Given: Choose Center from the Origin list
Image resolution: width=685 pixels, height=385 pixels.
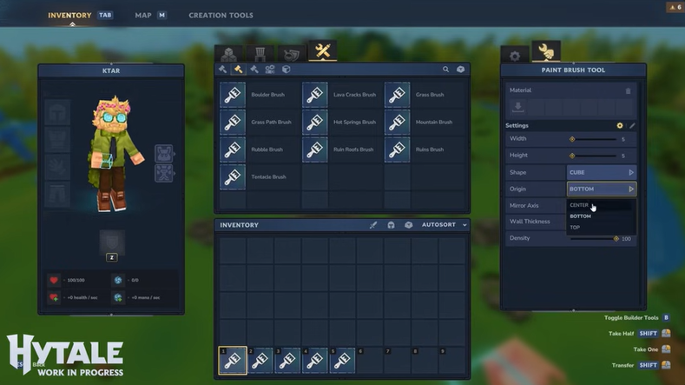Looking at the screenshot, I should [580, 205].
